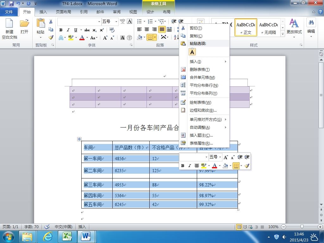Apply subscript formatting from the ribbon
Screen dimensions: 324x243
click(x=94, y=30)
